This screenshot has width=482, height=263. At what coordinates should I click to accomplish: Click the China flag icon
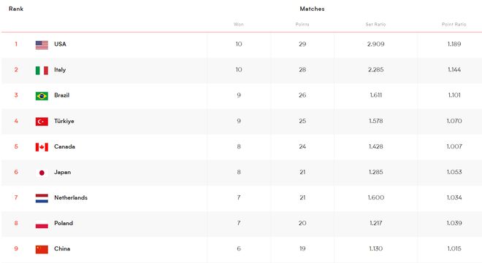click(x=42, y=249)
